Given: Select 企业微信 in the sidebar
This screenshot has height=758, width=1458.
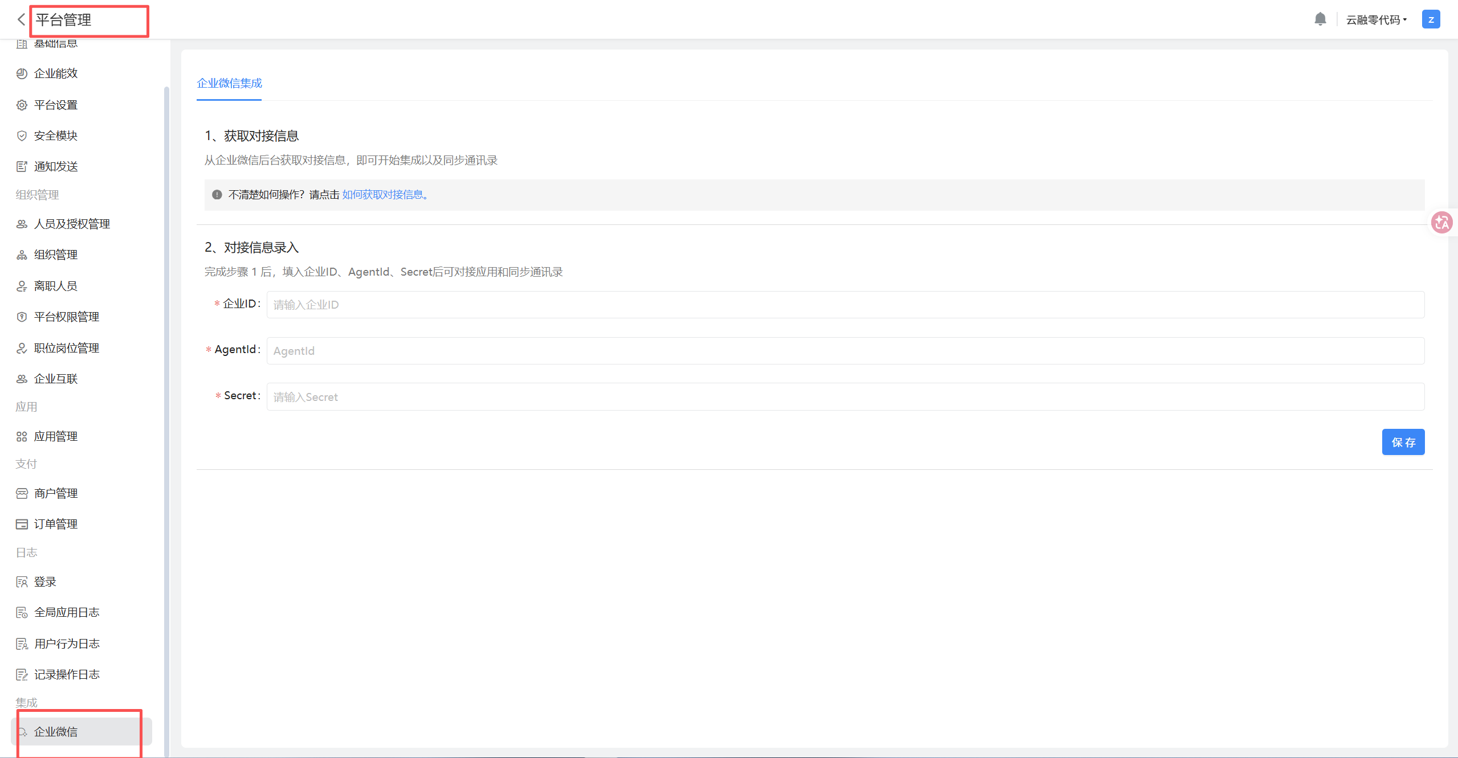Looking at the screenshot, I should (x=56, y=731).
